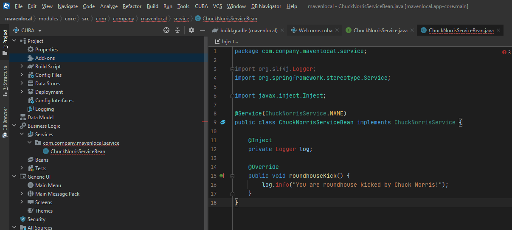512x230 pixels.
Task: Click ChuckNorrisService.NAME in annotation line 8
Action: coord(304,113)
